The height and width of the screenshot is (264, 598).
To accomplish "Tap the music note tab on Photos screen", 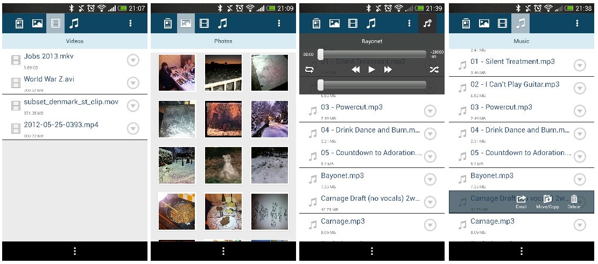I will (222, 24).
